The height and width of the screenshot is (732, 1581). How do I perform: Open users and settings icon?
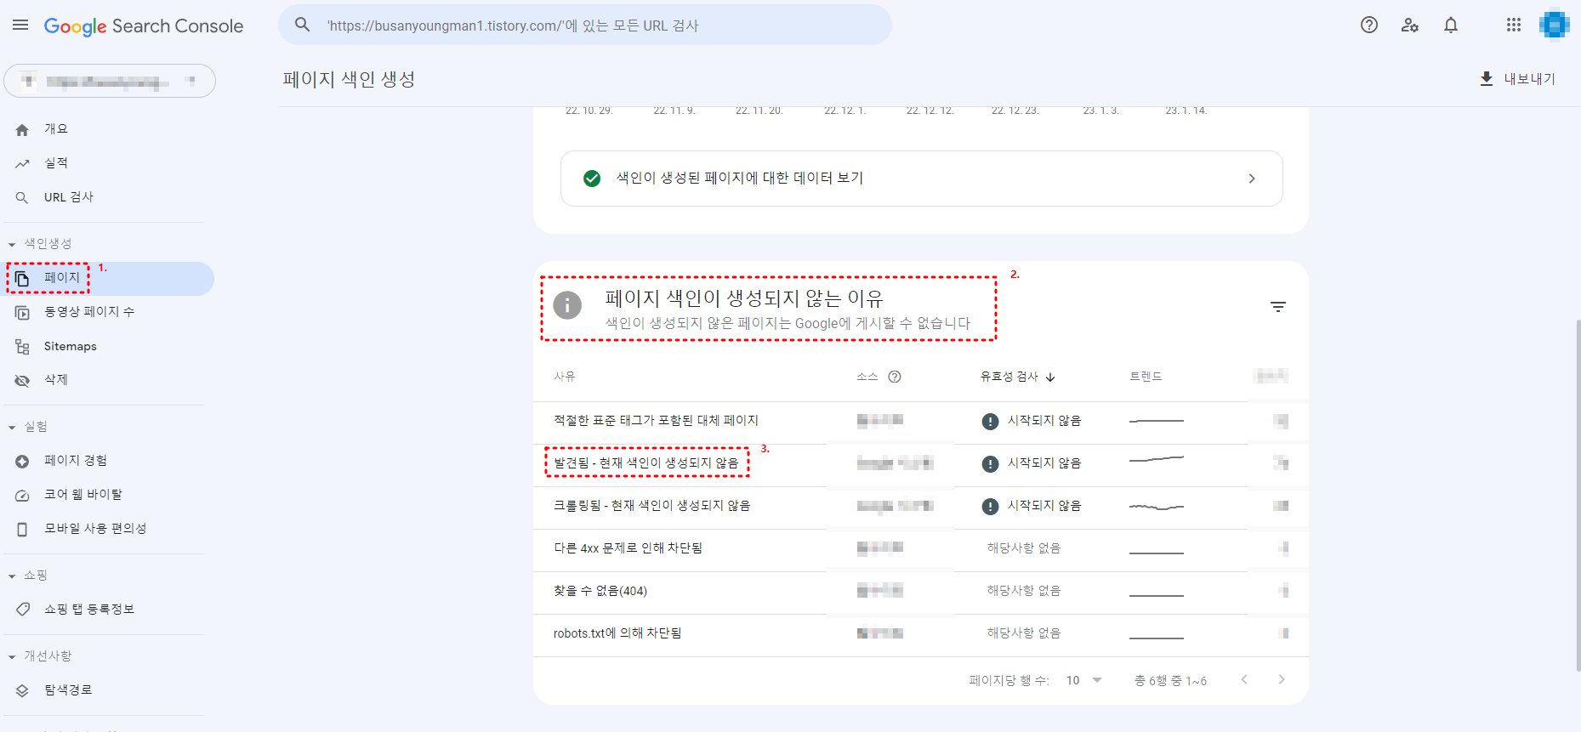(x=1410, y=25)
